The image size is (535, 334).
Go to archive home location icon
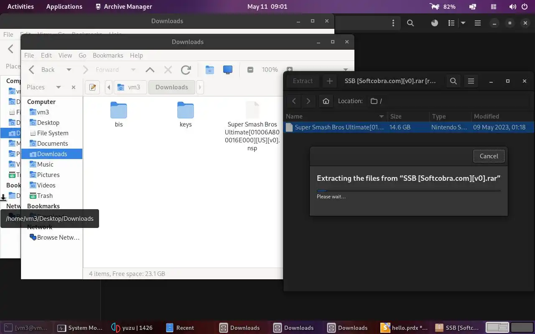(x=326, y=101)
